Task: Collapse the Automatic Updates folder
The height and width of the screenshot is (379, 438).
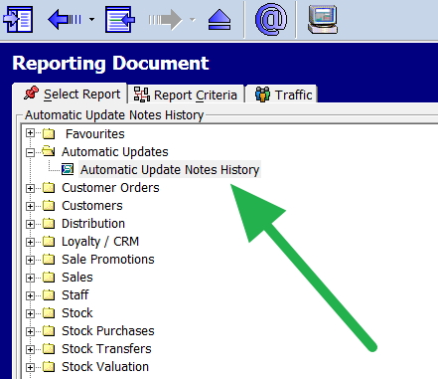Action: tap(30, 152)
